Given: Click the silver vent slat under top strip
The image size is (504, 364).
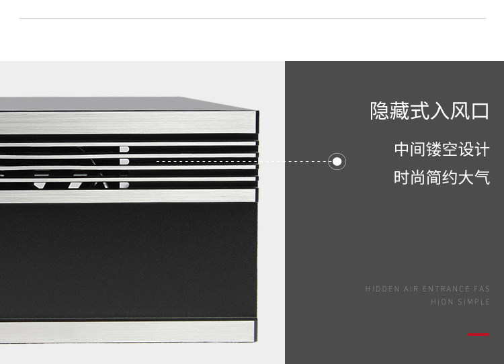Looking at the screenshot, I should (128, 144).
